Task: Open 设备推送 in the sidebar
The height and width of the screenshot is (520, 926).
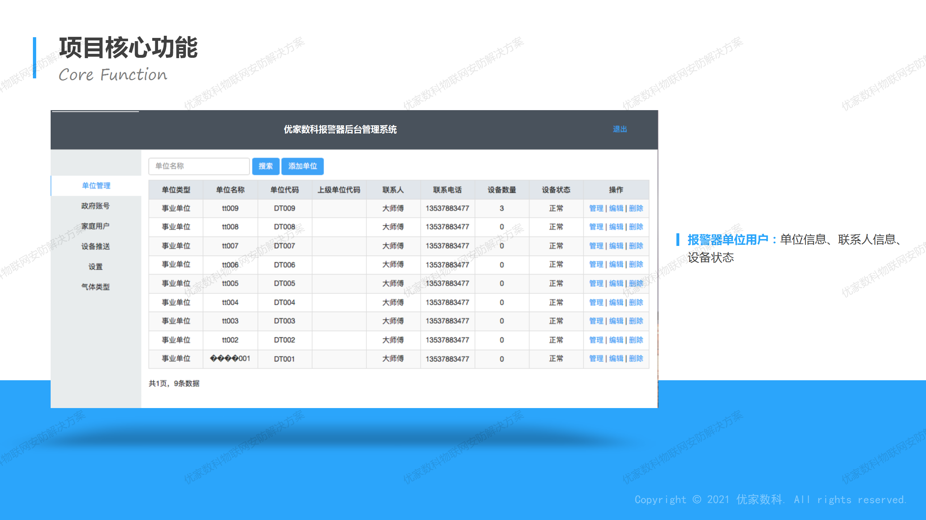Action: [95, 246]
